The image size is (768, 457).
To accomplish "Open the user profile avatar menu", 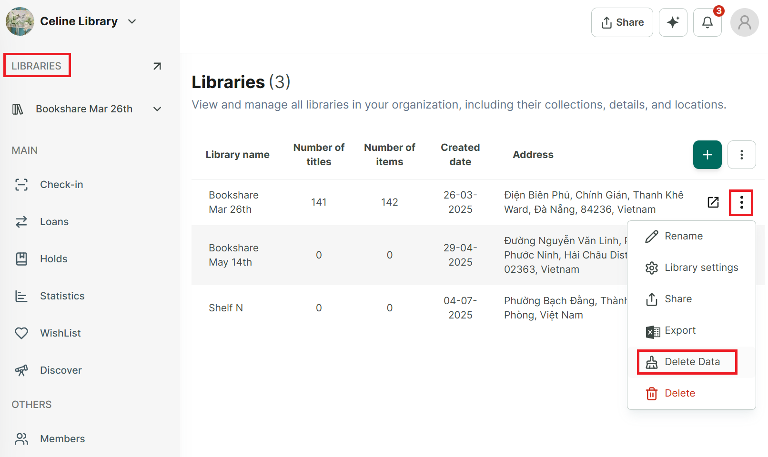I will pyautogui.click(x=744, y=22).
